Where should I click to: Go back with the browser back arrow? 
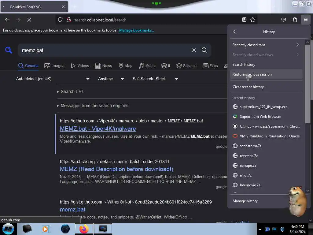(x=7, y=20)
